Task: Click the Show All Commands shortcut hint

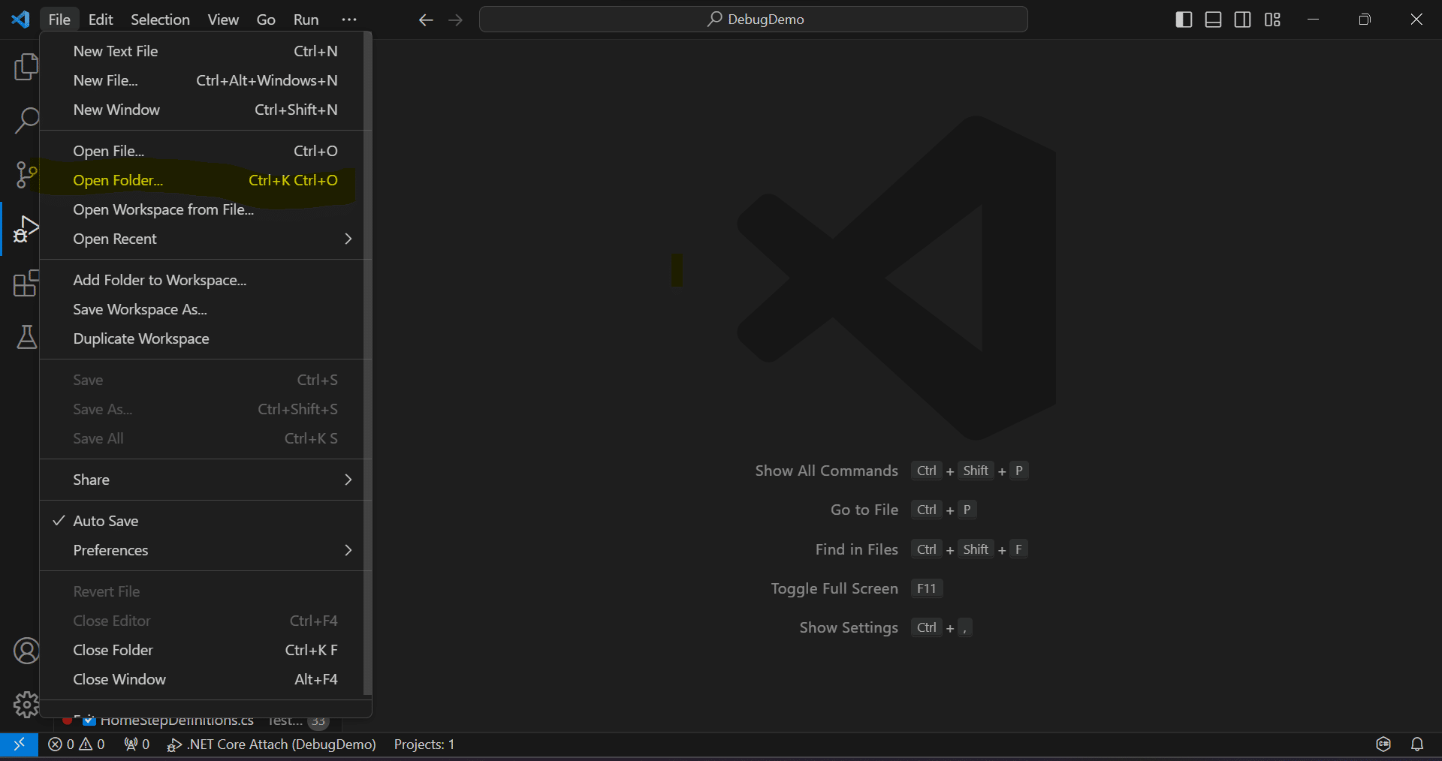Action: pyautogui.click(x=891, y=471)
